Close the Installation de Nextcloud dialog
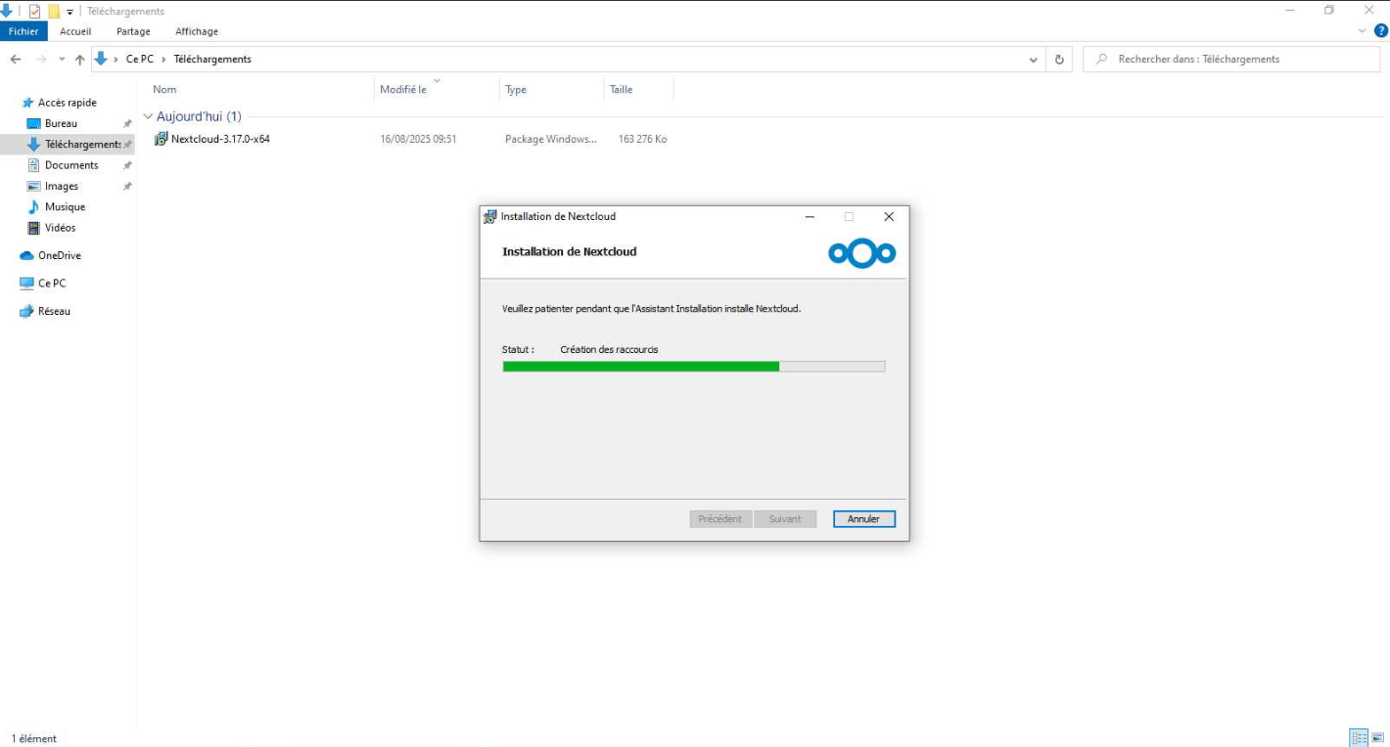The image size is (1390, 747). click(889, 217)
